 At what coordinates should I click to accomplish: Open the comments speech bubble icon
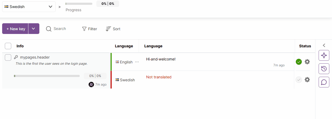tap(324, 82)
